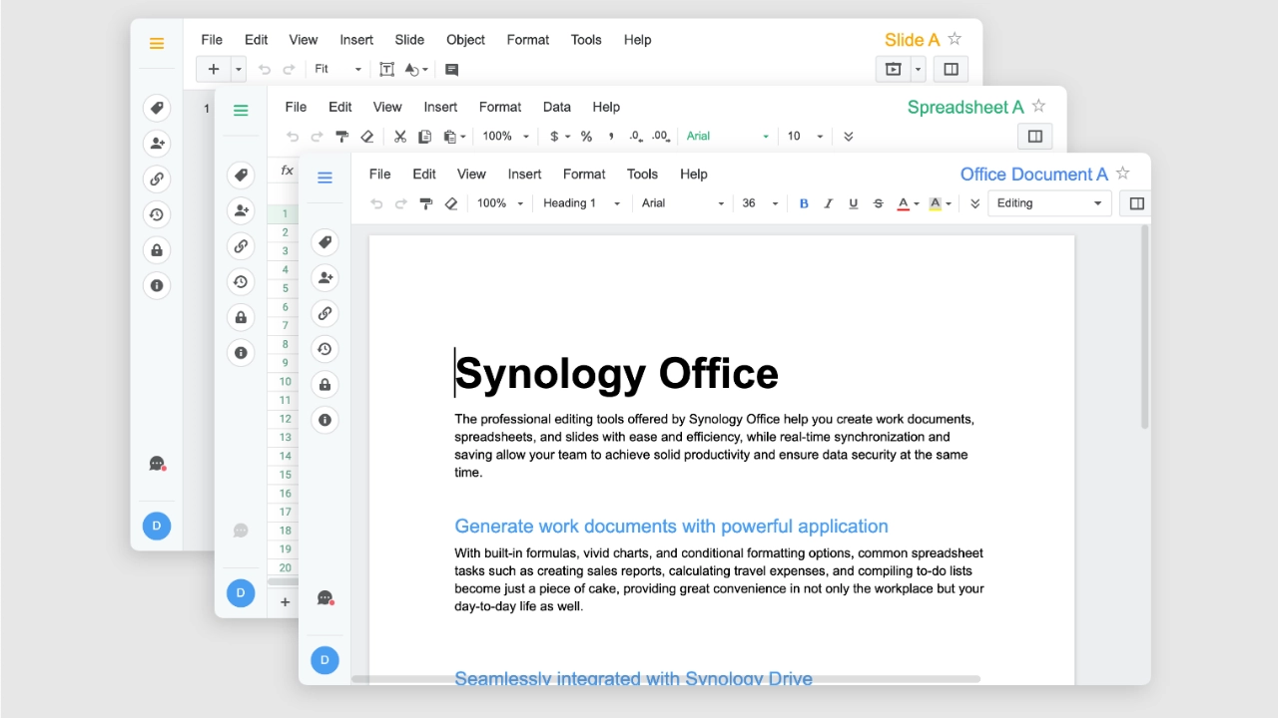This screenshot has height=718, width=1278.
Task: Open Arial font dropdown in Document toolbar
Action: point(683,203)
